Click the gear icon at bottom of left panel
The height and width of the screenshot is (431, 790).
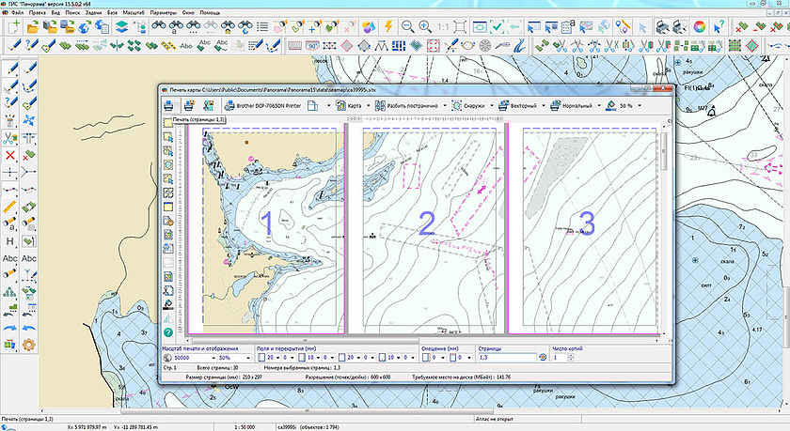pyautogui.click(x=28, y=344)
